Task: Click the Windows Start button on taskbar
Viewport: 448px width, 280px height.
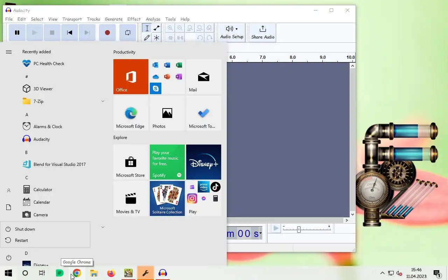Action: click(x=8, y=273)
